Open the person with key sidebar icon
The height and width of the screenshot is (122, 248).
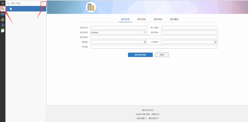pos(3,19)
